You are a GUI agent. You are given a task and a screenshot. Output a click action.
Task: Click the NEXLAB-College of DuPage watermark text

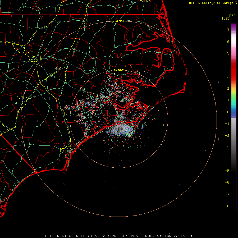coord(211,3)
